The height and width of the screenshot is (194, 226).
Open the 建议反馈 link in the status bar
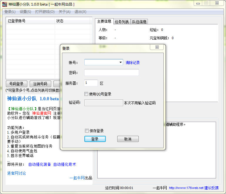click(212, 188)
